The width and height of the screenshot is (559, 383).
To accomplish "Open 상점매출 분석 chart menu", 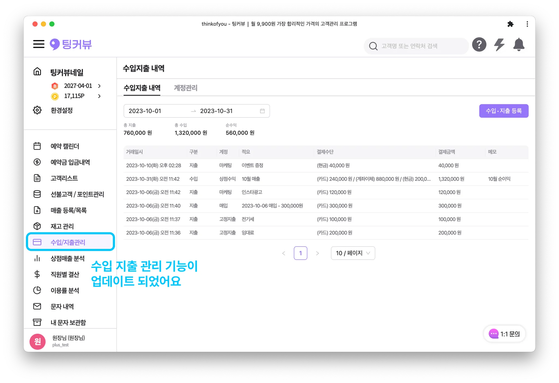I will [x=67, y=259].
